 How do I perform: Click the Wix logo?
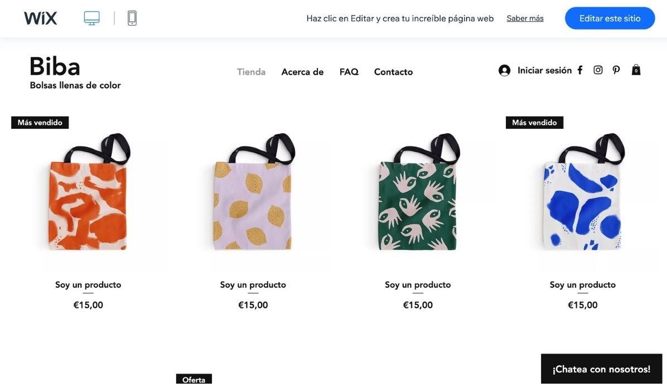point(40,18)
